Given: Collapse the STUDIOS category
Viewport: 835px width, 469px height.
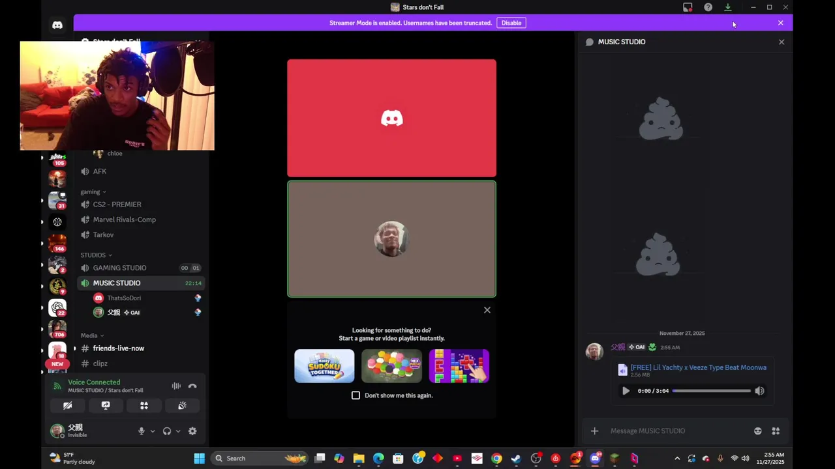Looking at the screenshot, I should tap(96, 255).
